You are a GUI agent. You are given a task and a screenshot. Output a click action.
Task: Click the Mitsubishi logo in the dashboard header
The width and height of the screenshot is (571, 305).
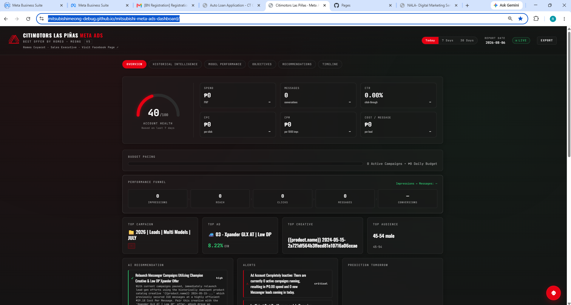pos(14,40)
